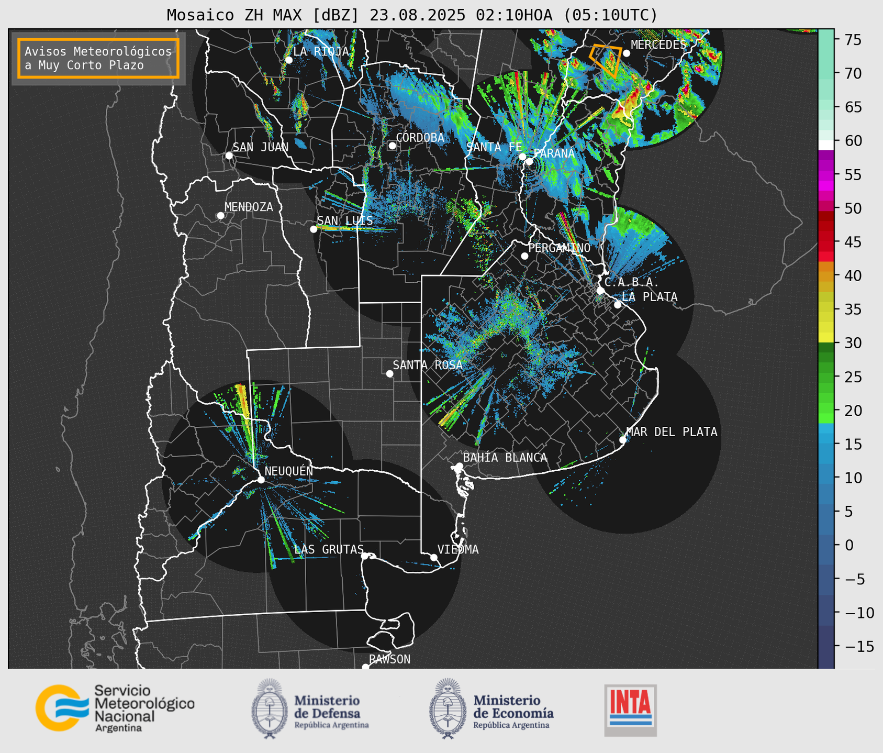Click the SAN JUAN city dot
Screen dimensions: 883x753
click(x=229, y=156)
